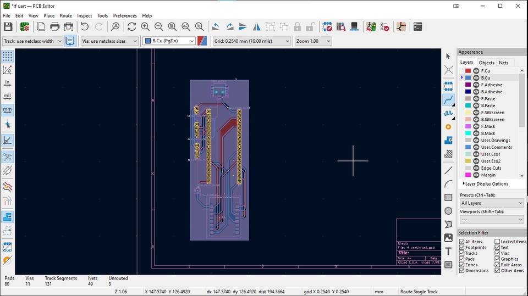Open the File menu
528x296 pixels.
pyautogui.click(x=7, y=15)
